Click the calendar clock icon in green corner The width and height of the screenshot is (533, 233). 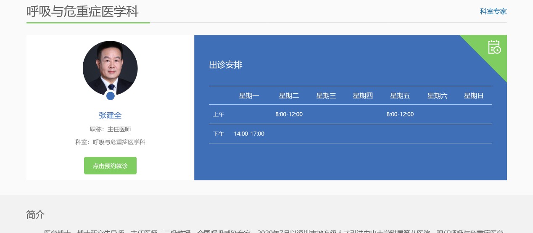pos(494,47)
